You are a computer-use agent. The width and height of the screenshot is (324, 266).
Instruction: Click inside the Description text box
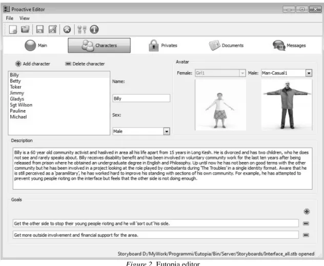[163, 169]
